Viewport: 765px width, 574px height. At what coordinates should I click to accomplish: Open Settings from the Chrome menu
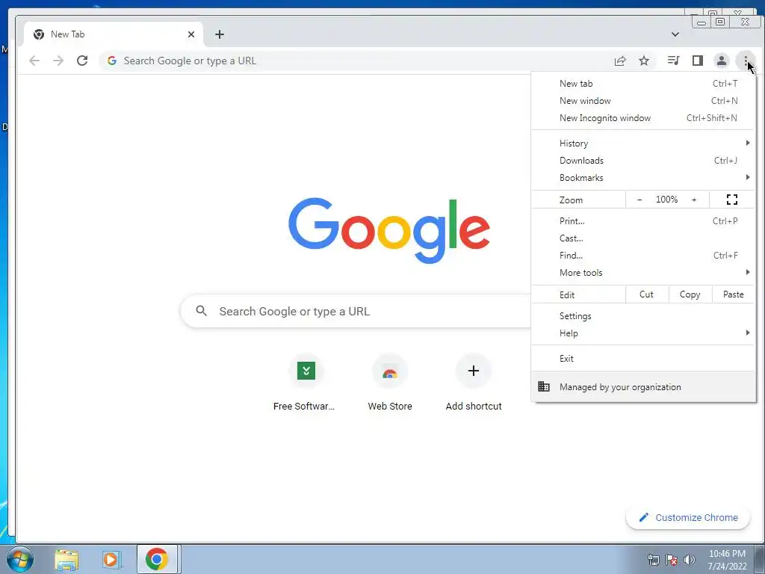(643, 316)
